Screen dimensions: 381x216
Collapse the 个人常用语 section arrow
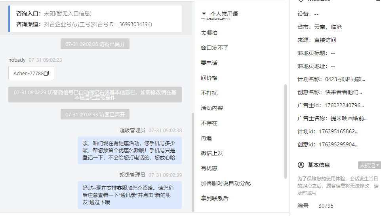coord(204,13)
